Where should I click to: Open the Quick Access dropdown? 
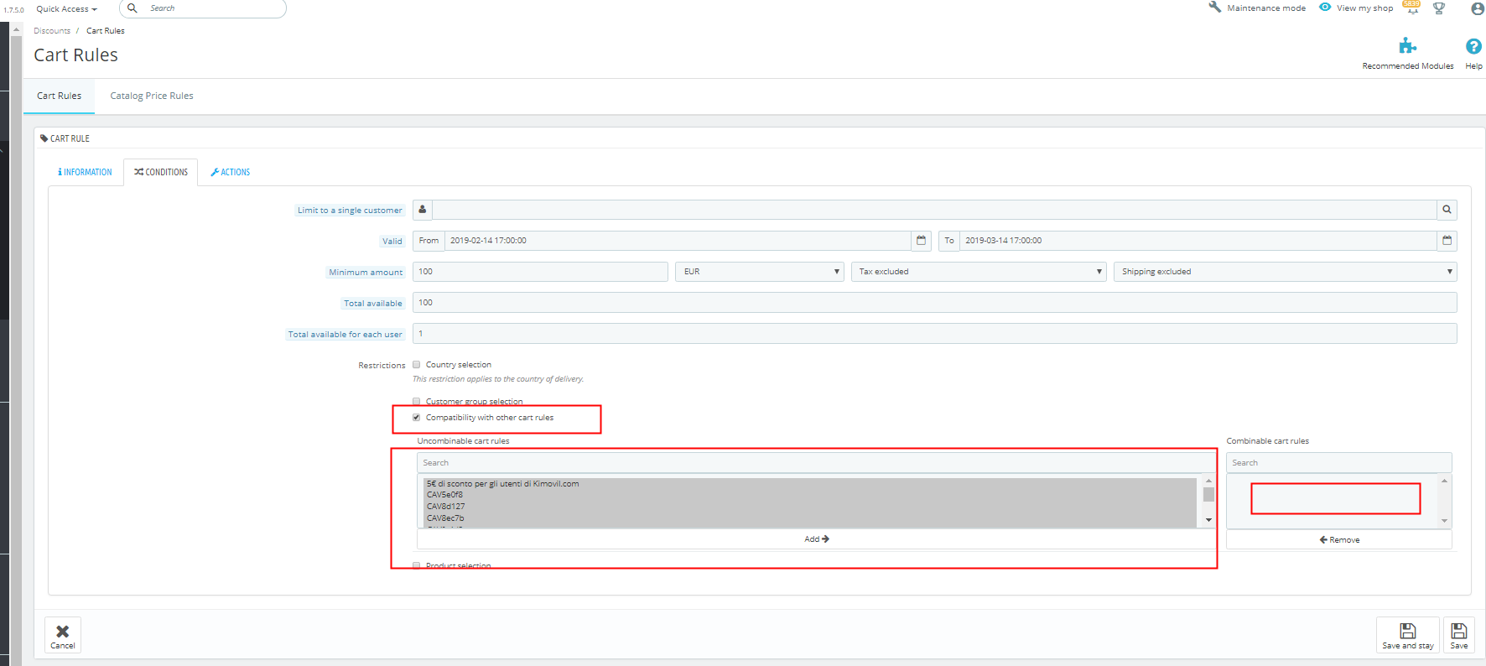tap(66, 8)
